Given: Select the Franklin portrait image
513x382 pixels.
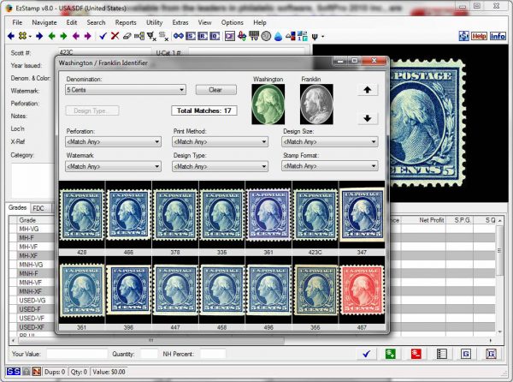Looking at the screenshot, I should [316, 104].
